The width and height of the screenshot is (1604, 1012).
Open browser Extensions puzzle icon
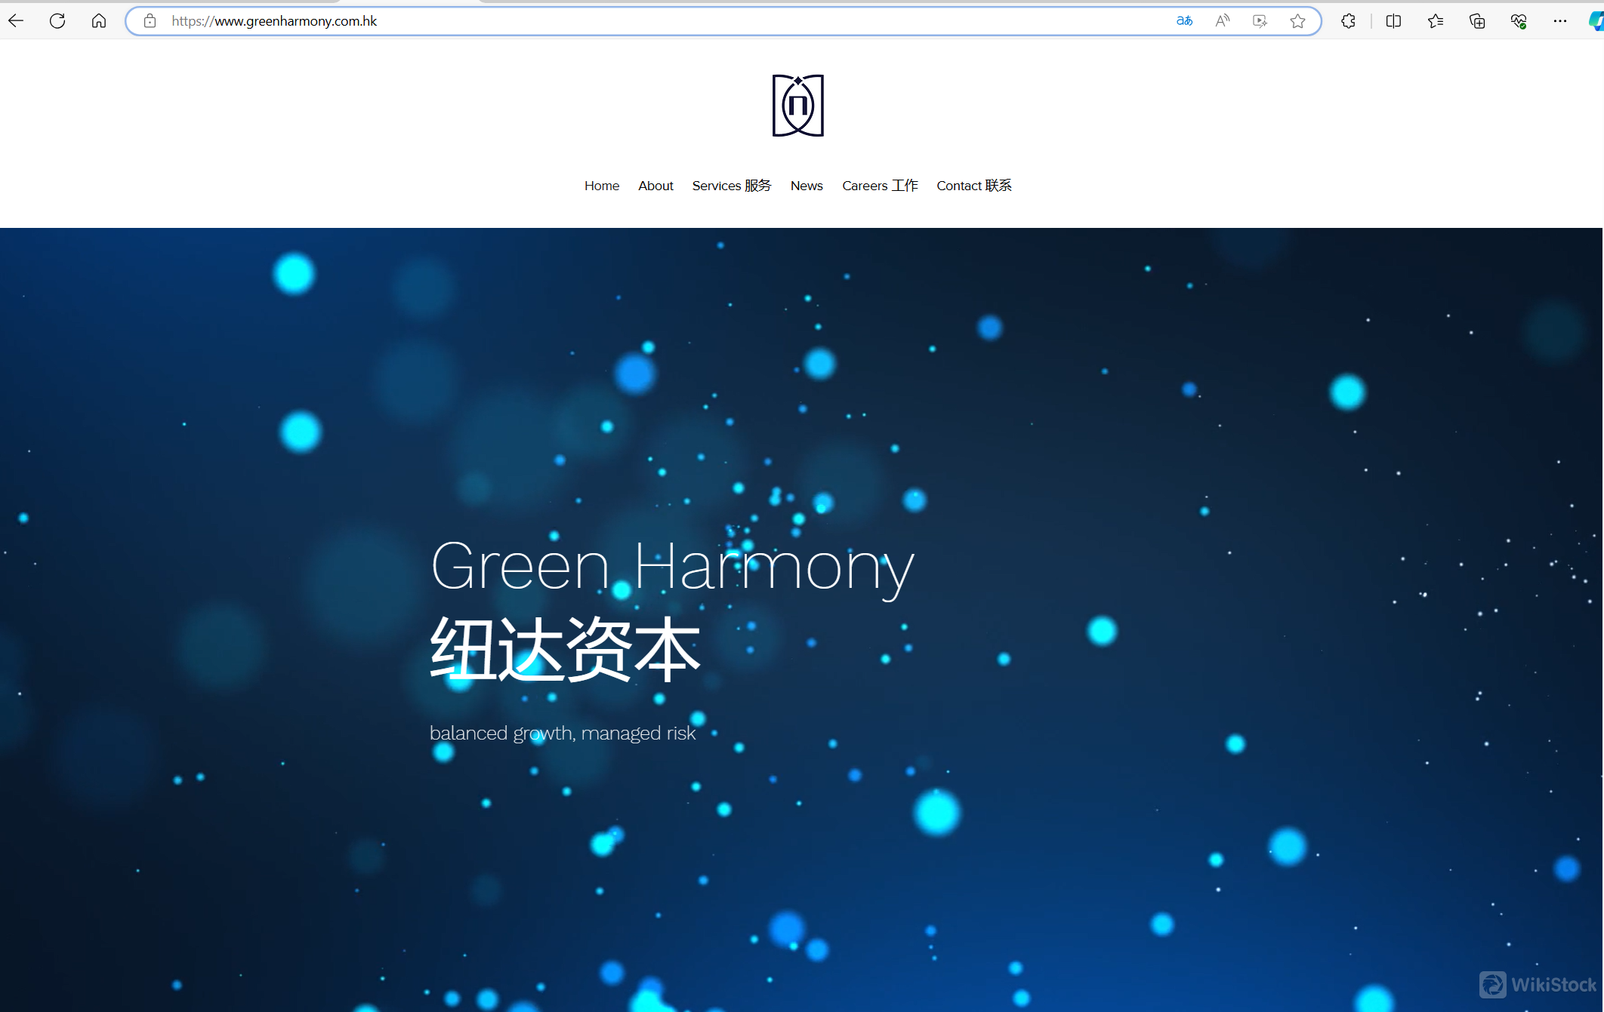coord(1348,20)
